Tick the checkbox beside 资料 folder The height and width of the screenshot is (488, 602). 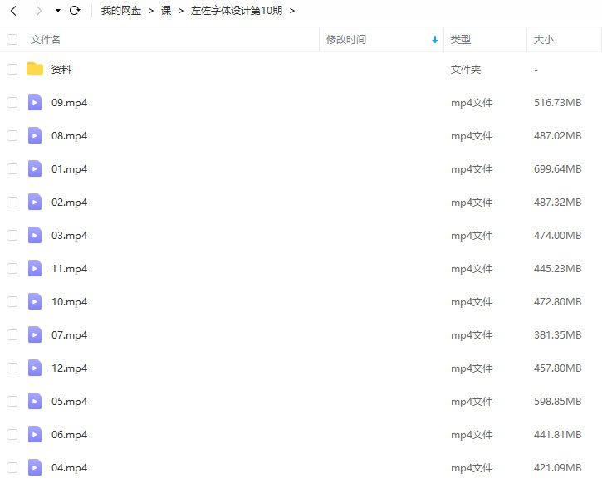(x=12, y=69)
